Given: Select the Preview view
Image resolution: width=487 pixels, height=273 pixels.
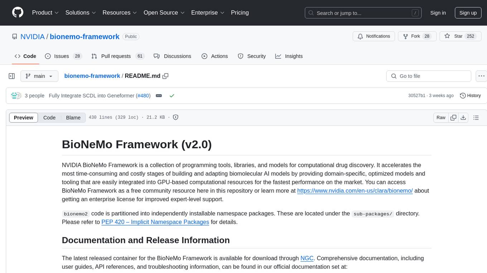Looking at the screenshot, I should pyautogui.click(x=24, y=118).
